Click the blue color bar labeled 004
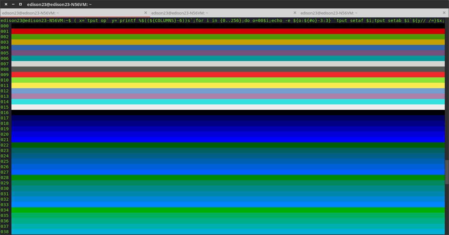Screen dimensions: 449x235 (x=228, y=48)
